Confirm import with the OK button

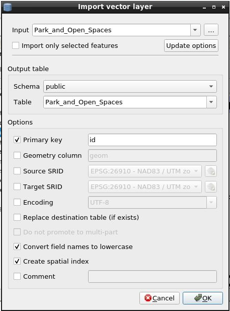pos(203,298)
